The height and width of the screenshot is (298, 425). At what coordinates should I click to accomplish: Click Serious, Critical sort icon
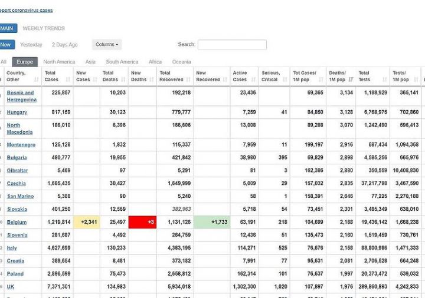coord(284,80)
